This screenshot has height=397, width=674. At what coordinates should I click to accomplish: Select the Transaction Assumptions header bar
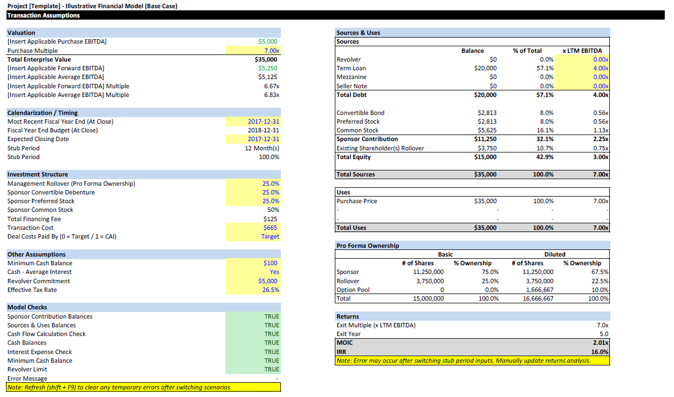click(335, 15)
